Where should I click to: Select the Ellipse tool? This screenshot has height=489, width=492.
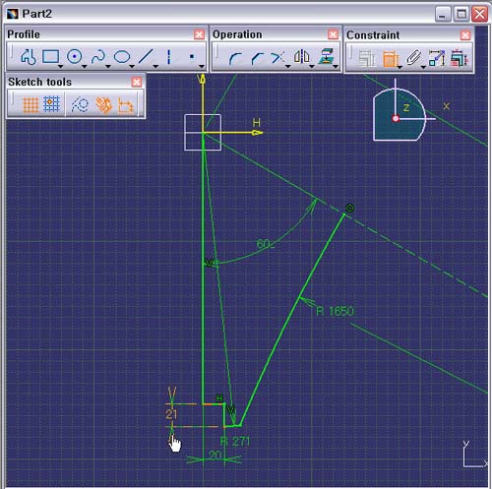coord(122,57)
